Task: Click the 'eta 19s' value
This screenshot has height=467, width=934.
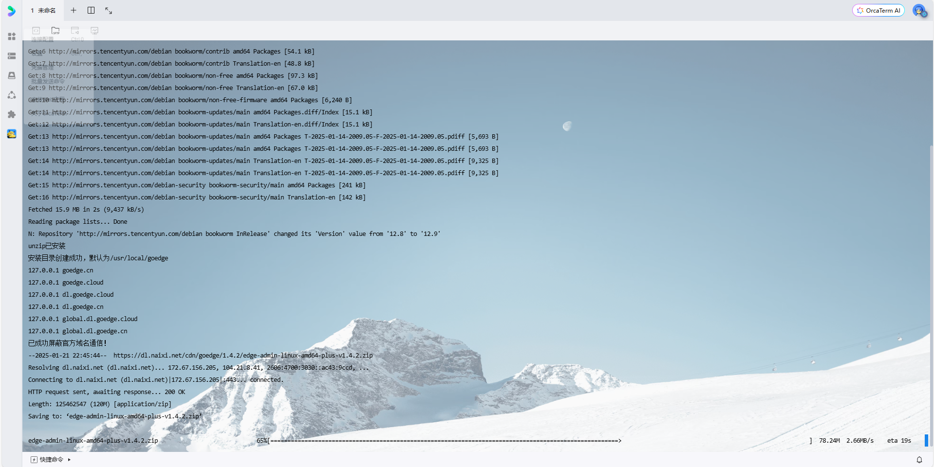Action: (x=899, y=441)
